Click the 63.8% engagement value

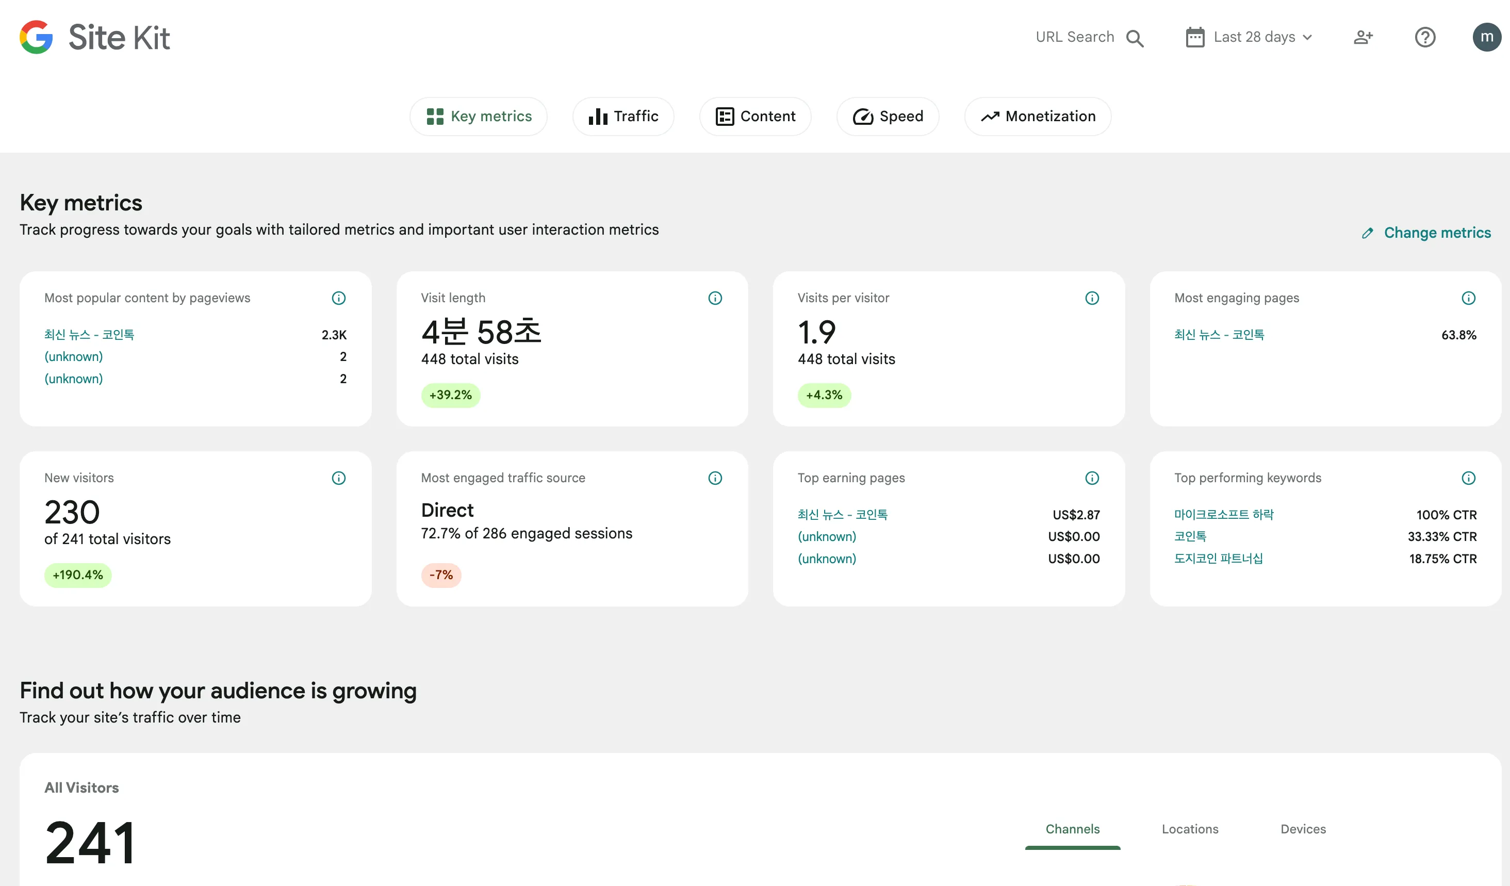tap(1458, 335)
